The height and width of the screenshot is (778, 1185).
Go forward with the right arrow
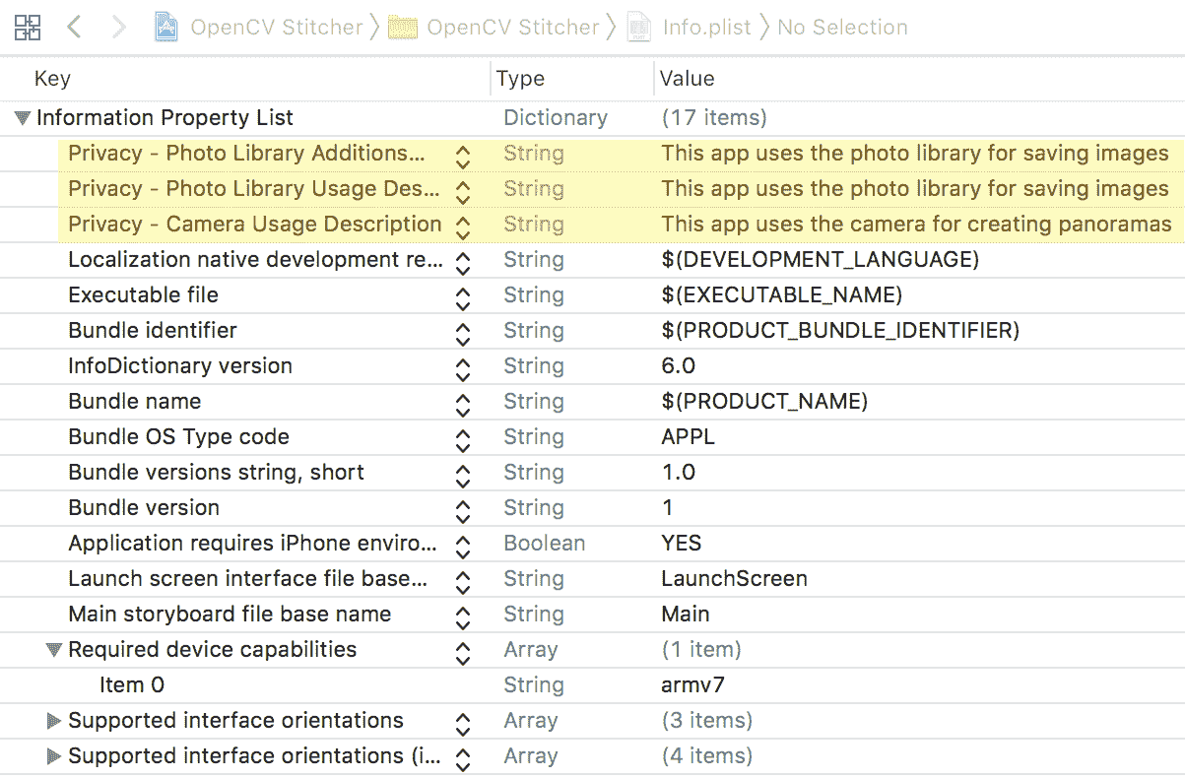pos(119,28)
